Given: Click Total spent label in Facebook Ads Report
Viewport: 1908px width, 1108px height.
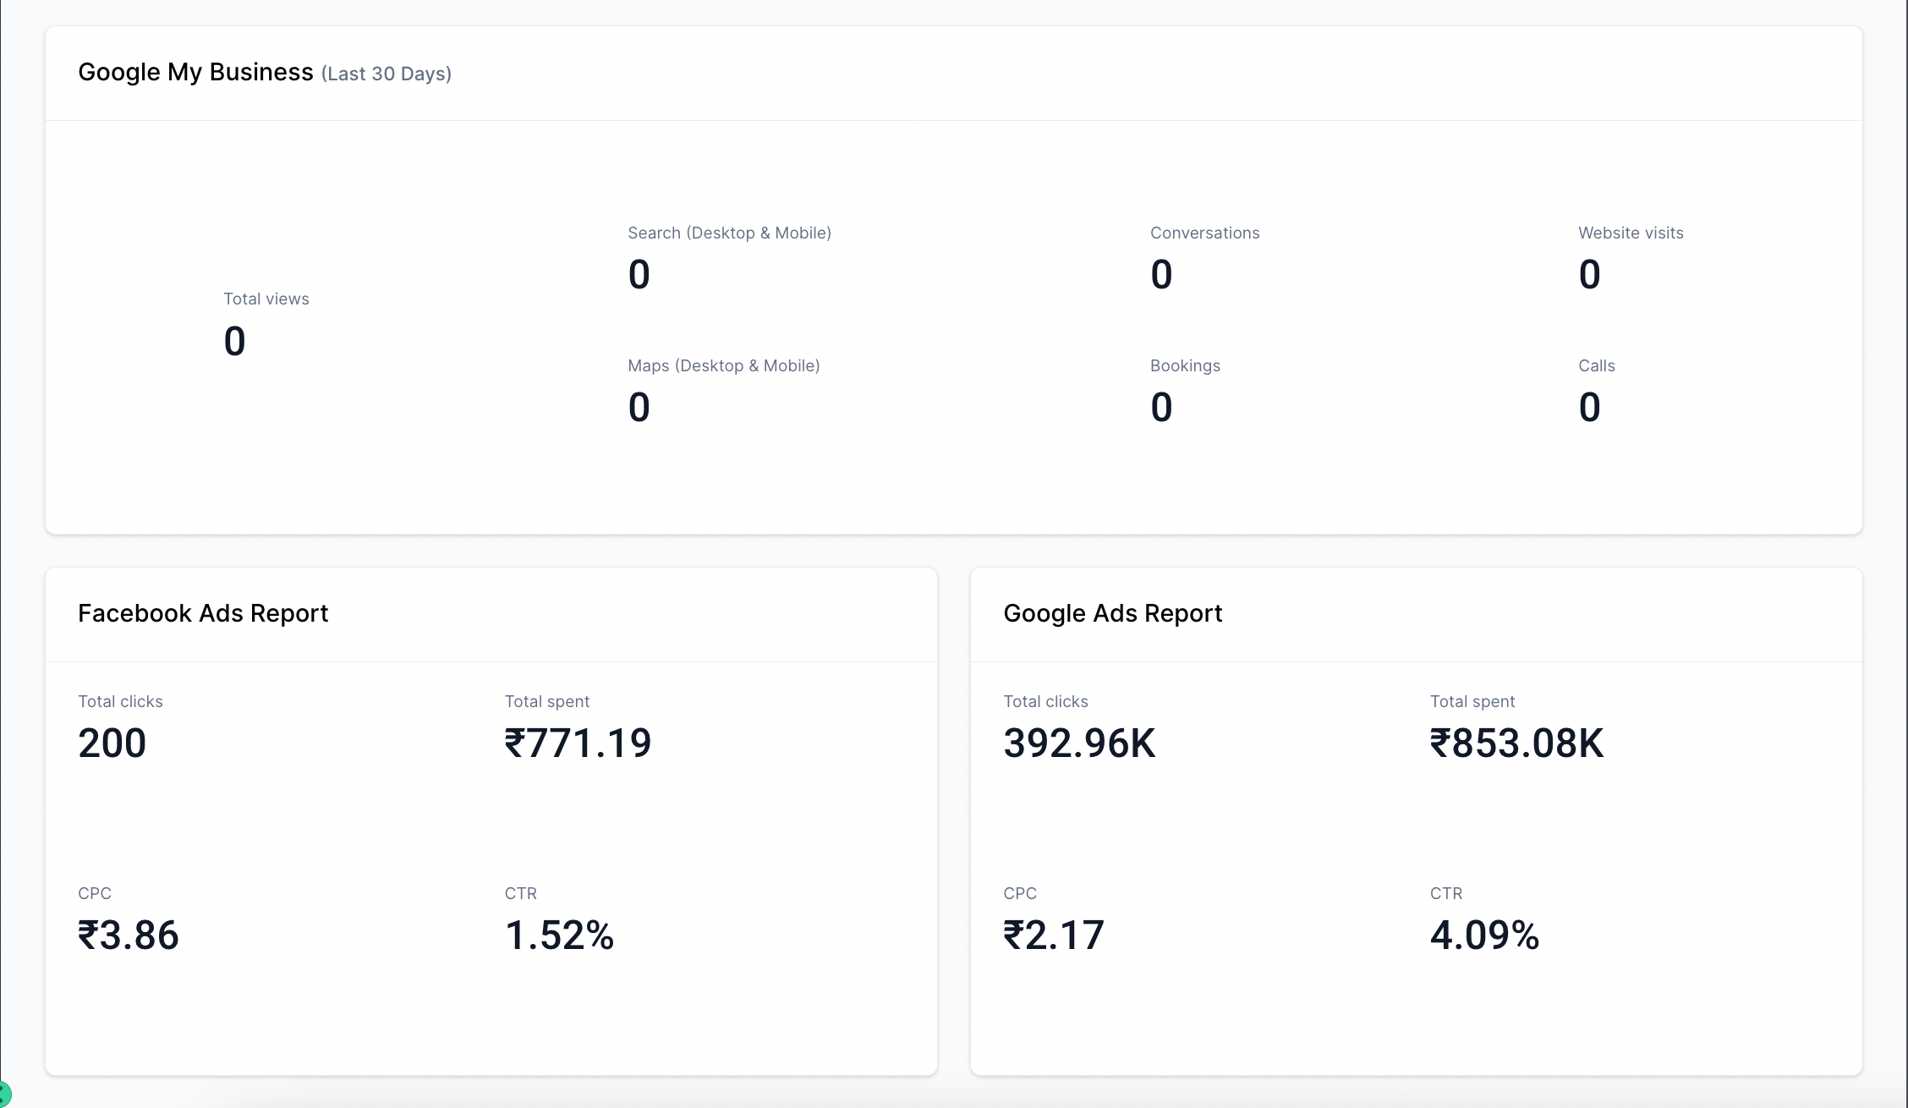Looking at the screenshot, I should tap(547, 702).
